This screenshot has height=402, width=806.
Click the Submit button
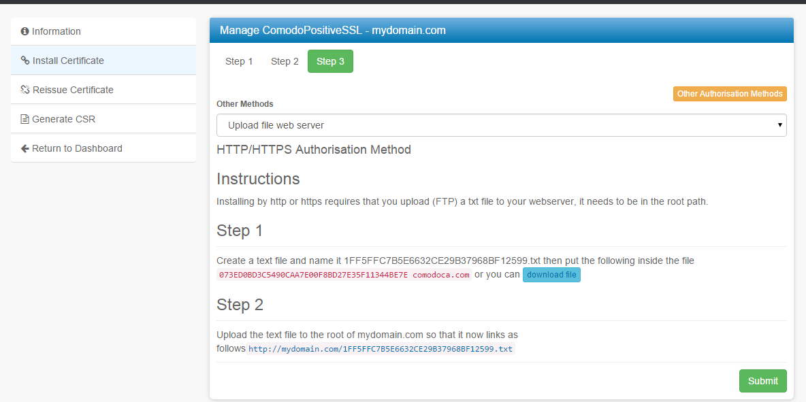coord(763,381)
